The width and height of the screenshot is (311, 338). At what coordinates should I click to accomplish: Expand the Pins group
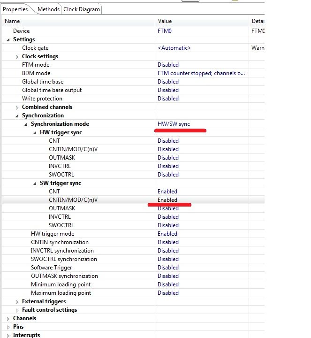coord(8,327)
